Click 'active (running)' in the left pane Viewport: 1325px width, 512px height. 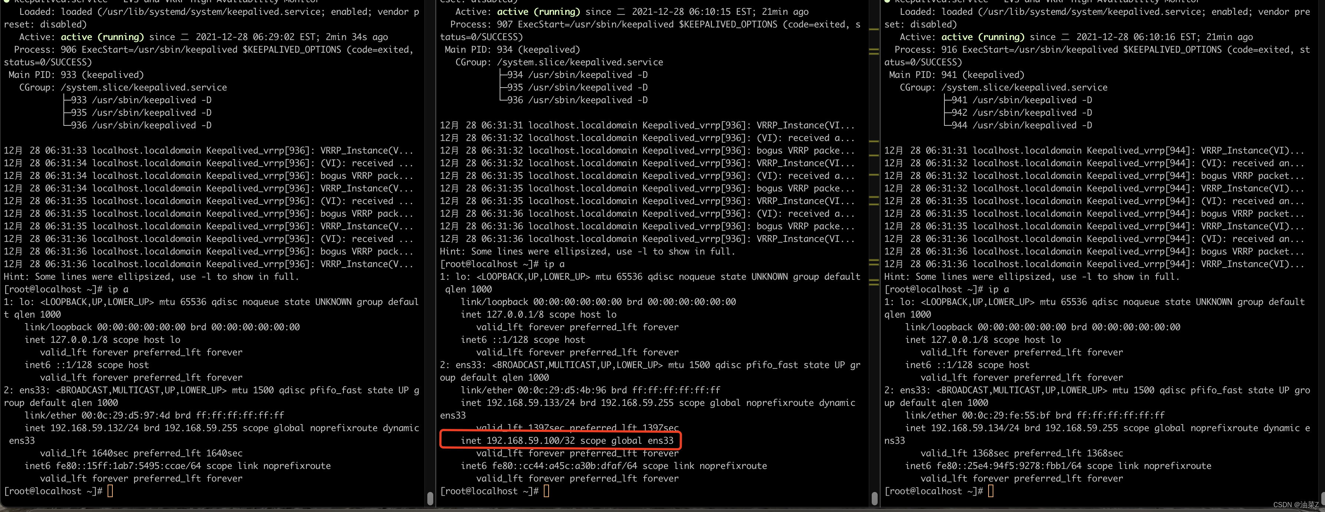point(102,36)
